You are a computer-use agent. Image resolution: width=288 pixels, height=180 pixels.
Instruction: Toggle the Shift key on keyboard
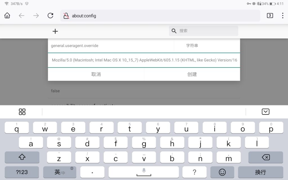coord(22,157)
